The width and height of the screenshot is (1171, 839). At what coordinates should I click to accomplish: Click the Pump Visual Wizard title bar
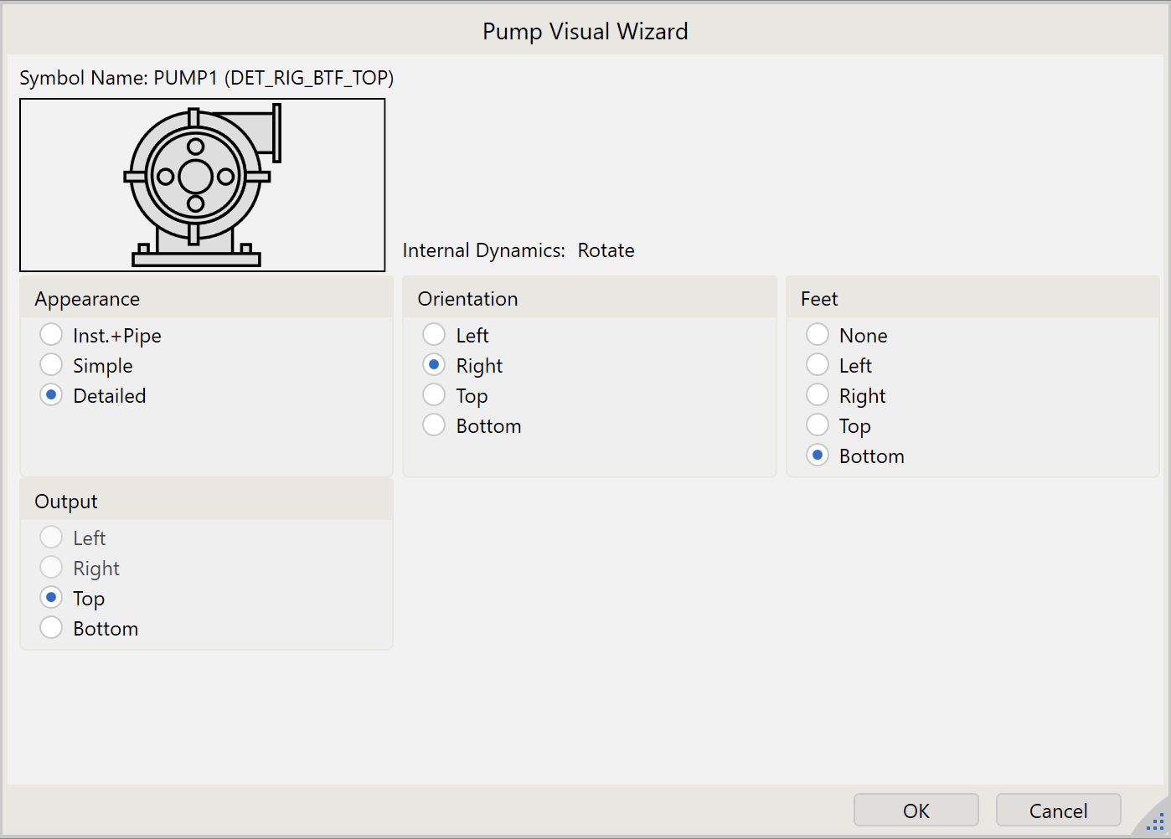[x=585, y=32]
